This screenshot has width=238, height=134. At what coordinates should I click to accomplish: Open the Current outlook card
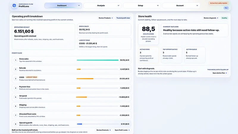point(195,30)
